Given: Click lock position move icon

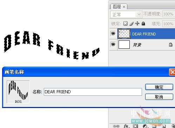Looking at the screenshot, I should [x=137, y=23].
